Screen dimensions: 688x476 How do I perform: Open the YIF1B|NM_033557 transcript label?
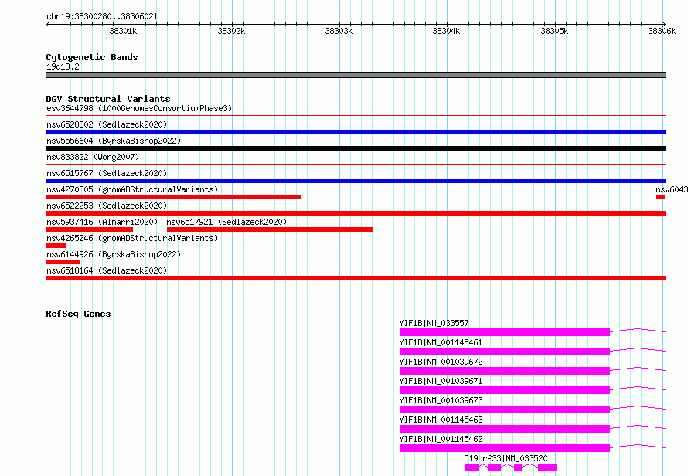click(x=434, y=323)
